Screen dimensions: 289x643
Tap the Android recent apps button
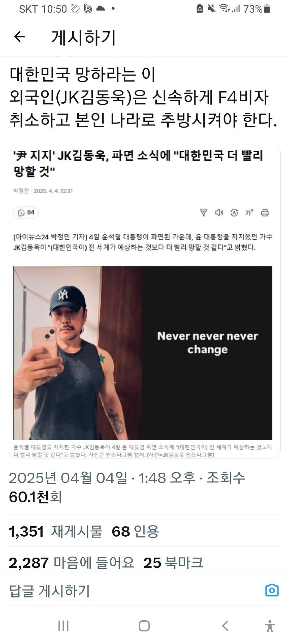click(63, 626)
